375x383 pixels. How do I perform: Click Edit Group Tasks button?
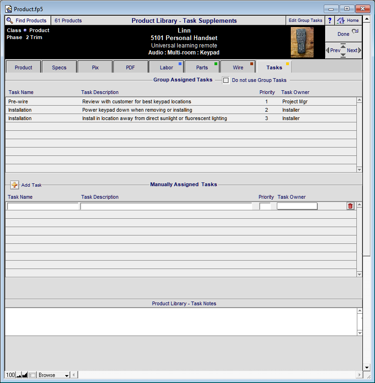pos(305,20)
